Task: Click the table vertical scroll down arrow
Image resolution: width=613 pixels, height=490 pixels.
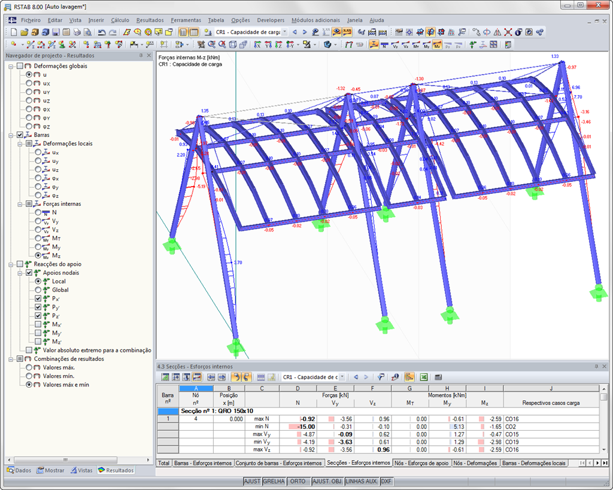Action: tap(604, 449)
